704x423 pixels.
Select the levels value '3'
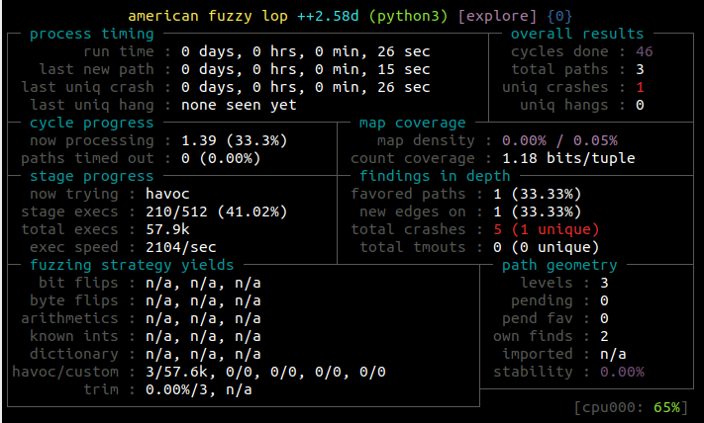(x=604, y=283)
